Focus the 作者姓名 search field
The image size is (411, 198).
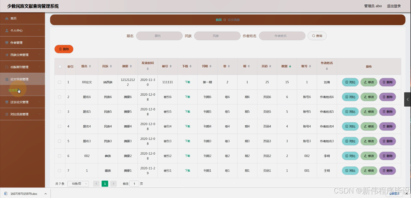coord(282,36)
